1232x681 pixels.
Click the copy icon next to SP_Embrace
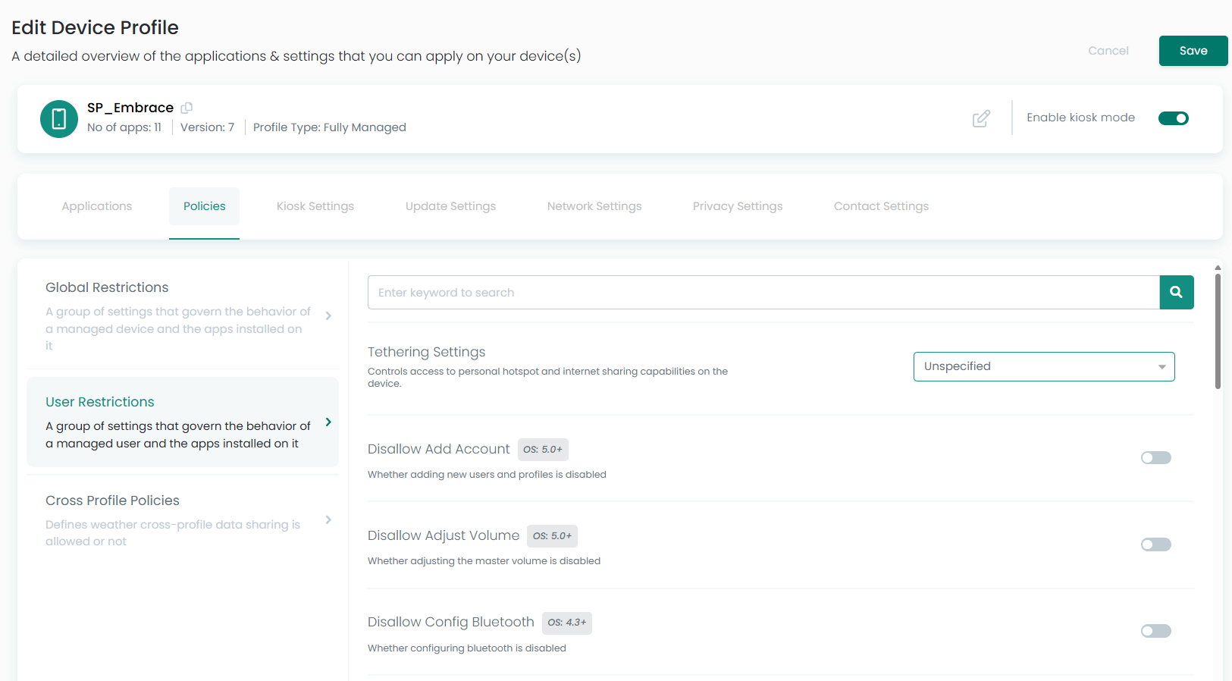pyautogui.click(x=187, y=108)
